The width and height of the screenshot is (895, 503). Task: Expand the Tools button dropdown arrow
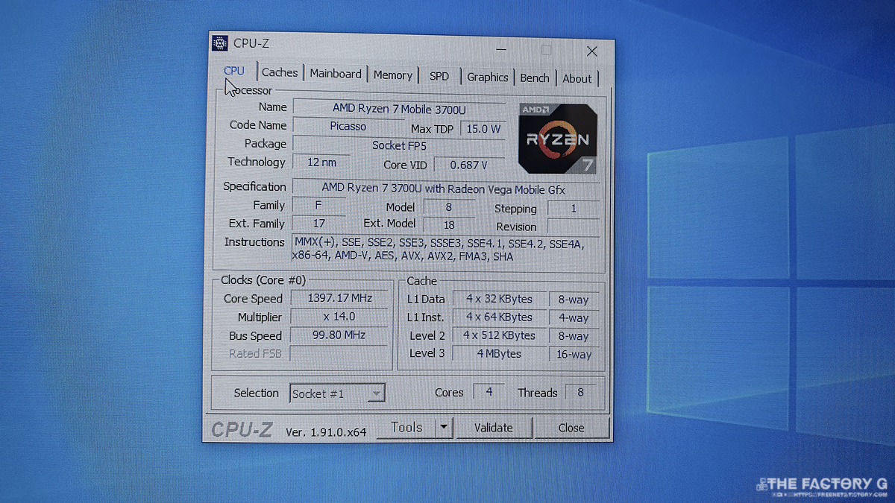[444, 427]
